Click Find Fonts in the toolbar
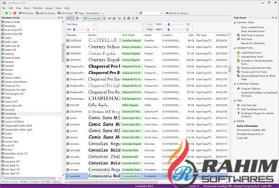Viewport: 279px width, 188px height. coord(26,13)
